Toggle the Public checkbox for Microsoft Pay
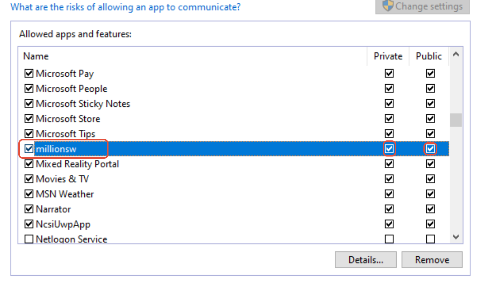The height and width of the screenshot is (283, 496). [x=430, y=74]
